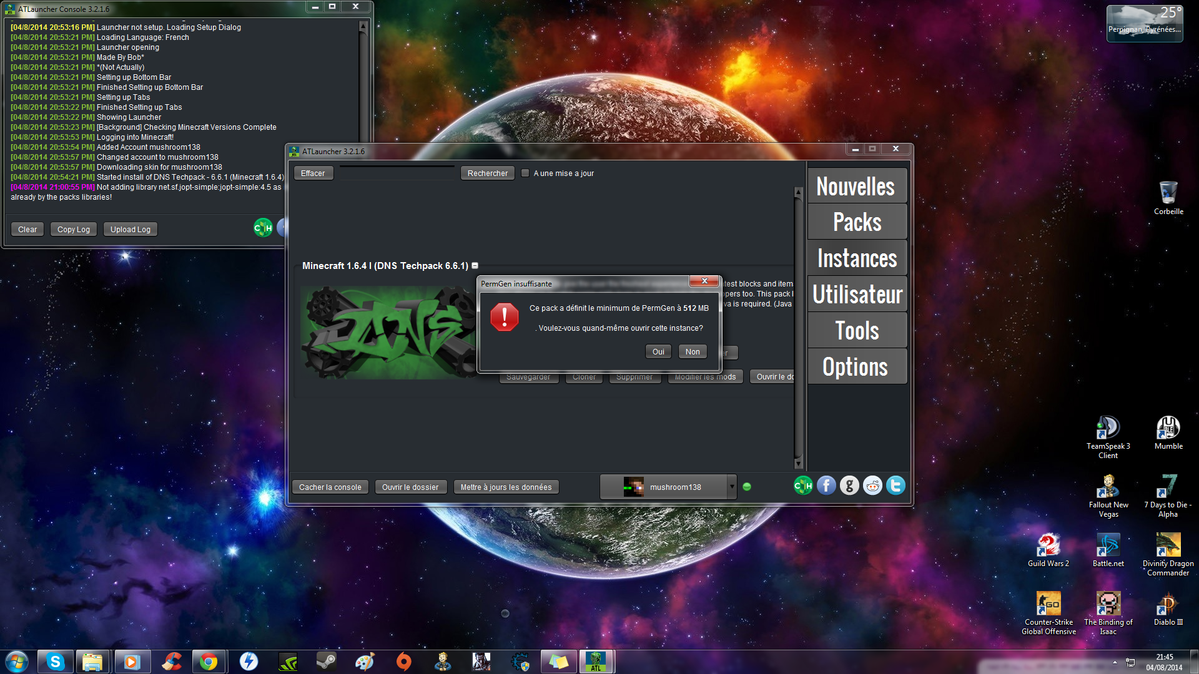
Task: Click the green server status indicator
Action: (x=747, y=487)
